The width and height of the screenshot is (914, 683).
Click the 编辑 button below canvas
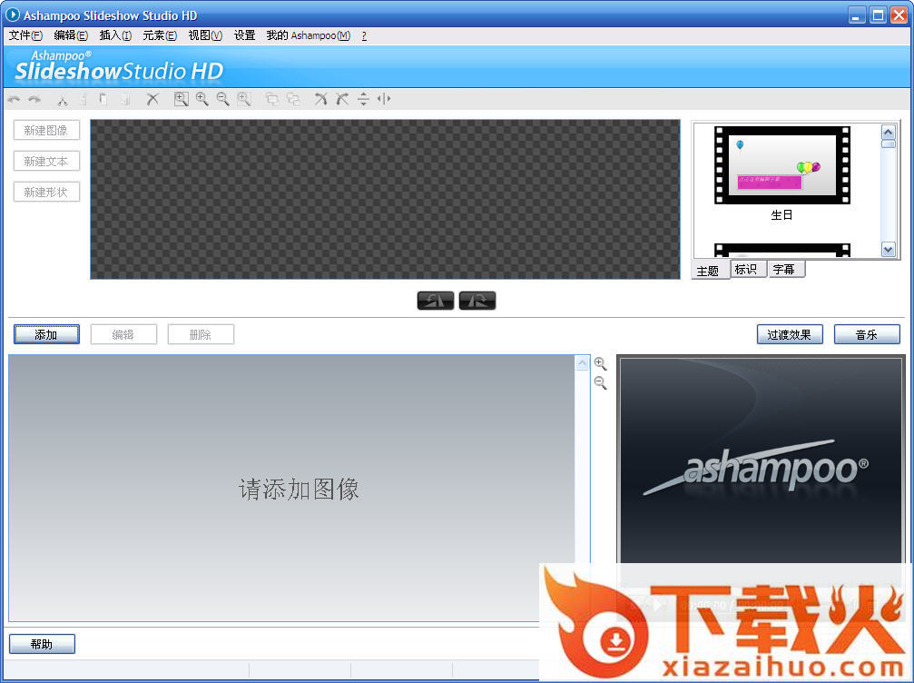123,334
